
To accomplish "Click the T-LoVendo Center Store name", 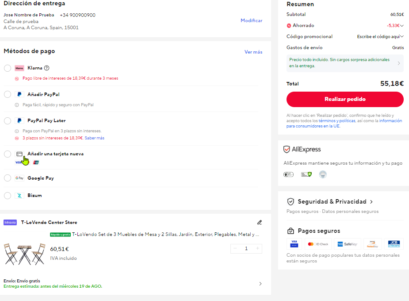I will [x=49, y=222].
